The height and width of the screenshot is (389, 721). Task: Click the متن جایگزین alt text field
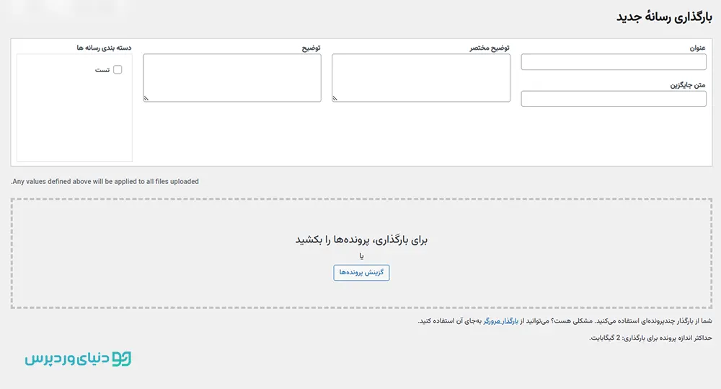pos(614,99)
